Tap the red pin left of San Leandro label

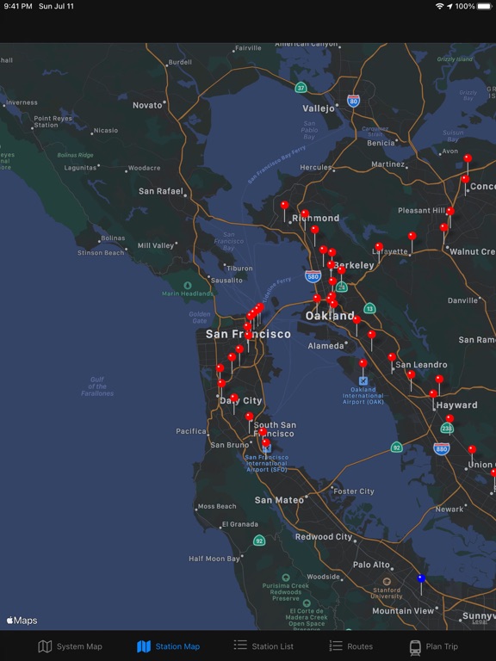pyautogui.click(x=392, y=357)
